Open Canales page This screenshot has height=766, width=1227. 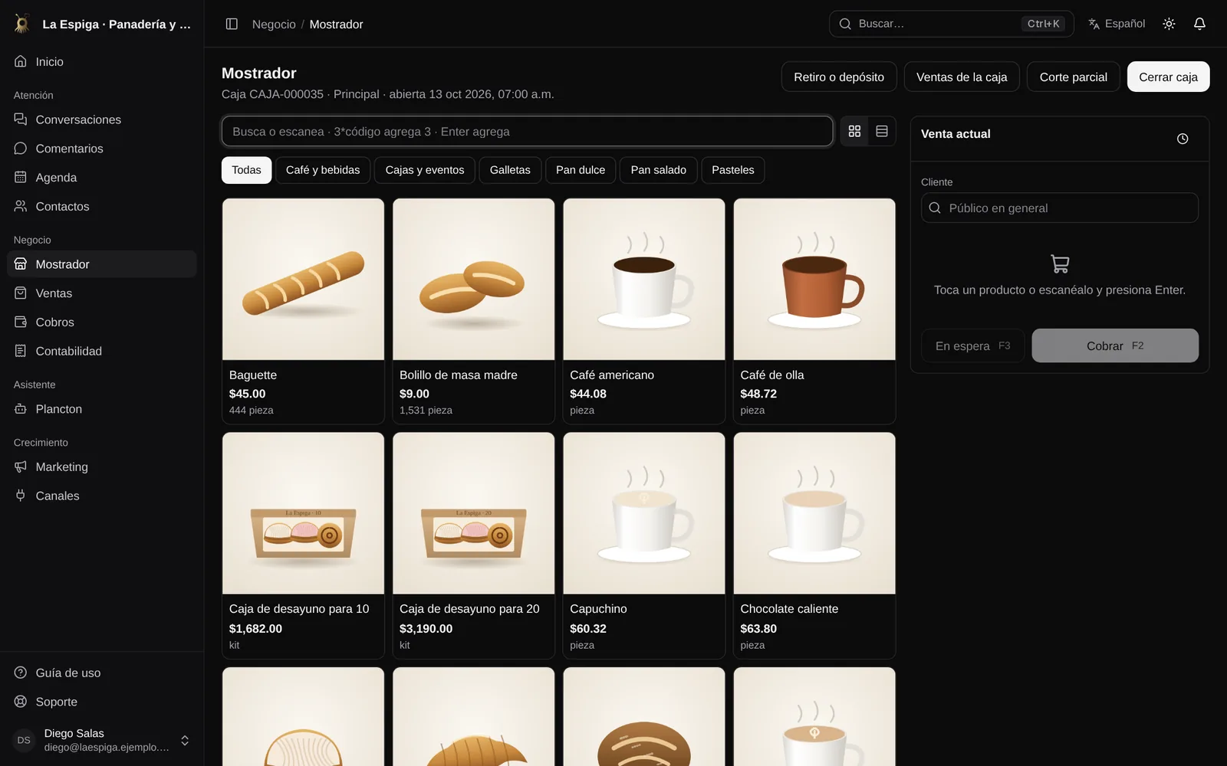coord(102,496)
